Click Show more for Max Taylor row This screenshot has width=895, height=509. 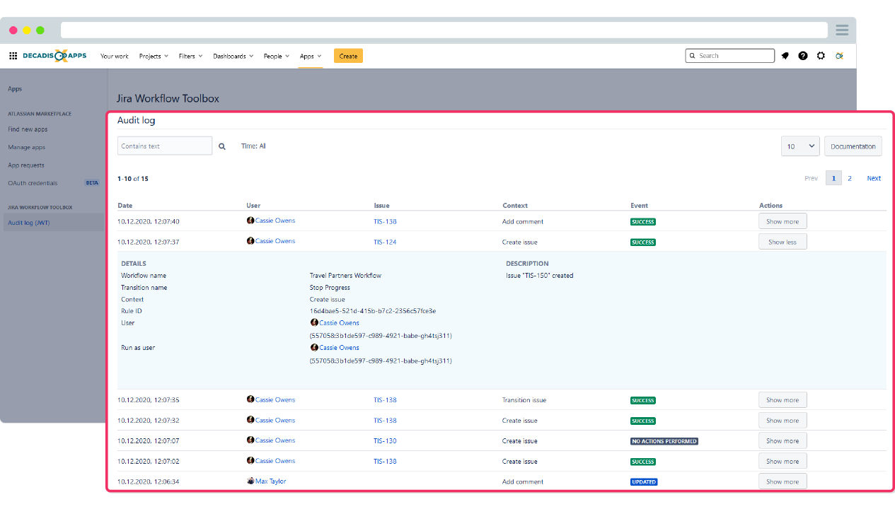pos(783,482)
